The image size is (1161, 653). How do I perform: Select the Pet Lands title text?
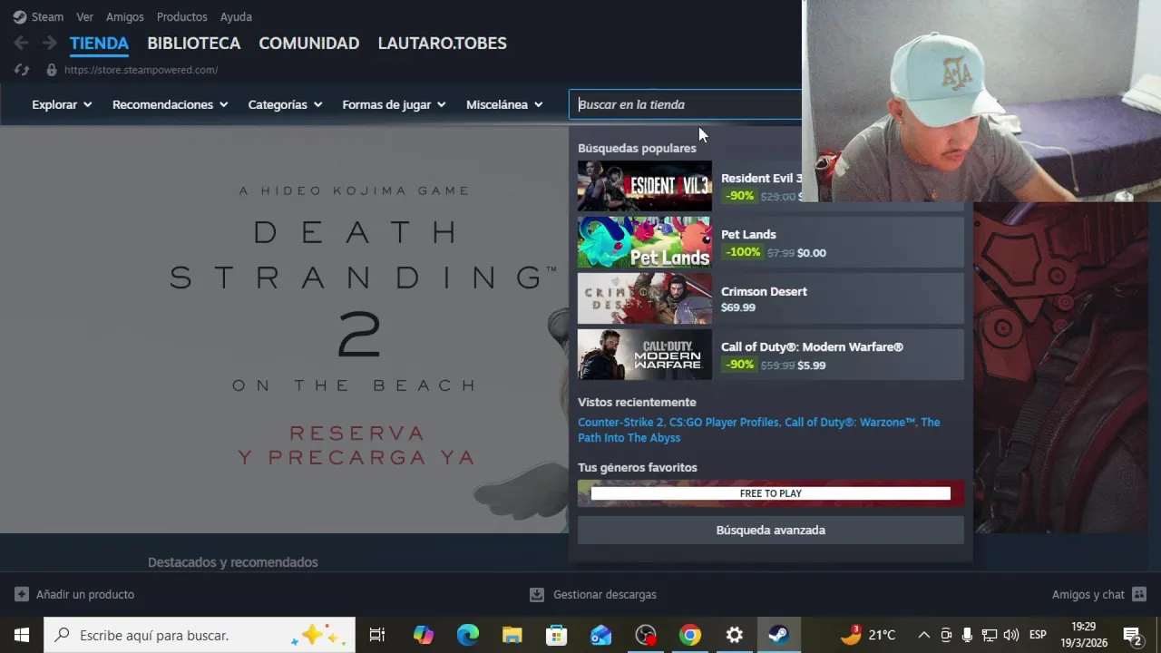tap(748, 234)
